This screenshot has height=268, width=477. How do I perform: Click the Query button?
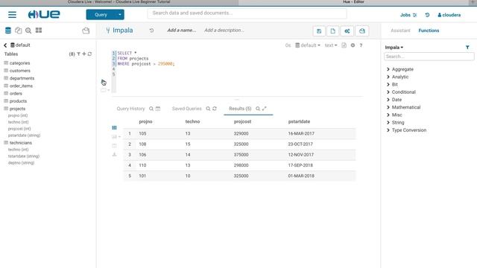[101, 15]
